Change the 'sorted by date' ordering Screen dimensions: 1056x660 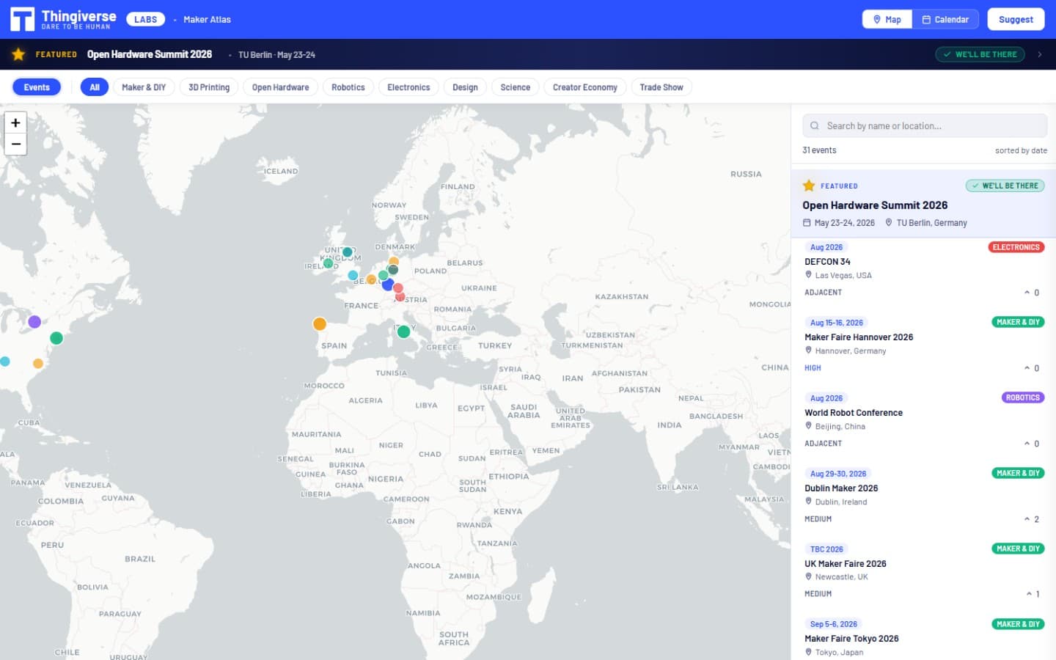tap(1021, 150)
